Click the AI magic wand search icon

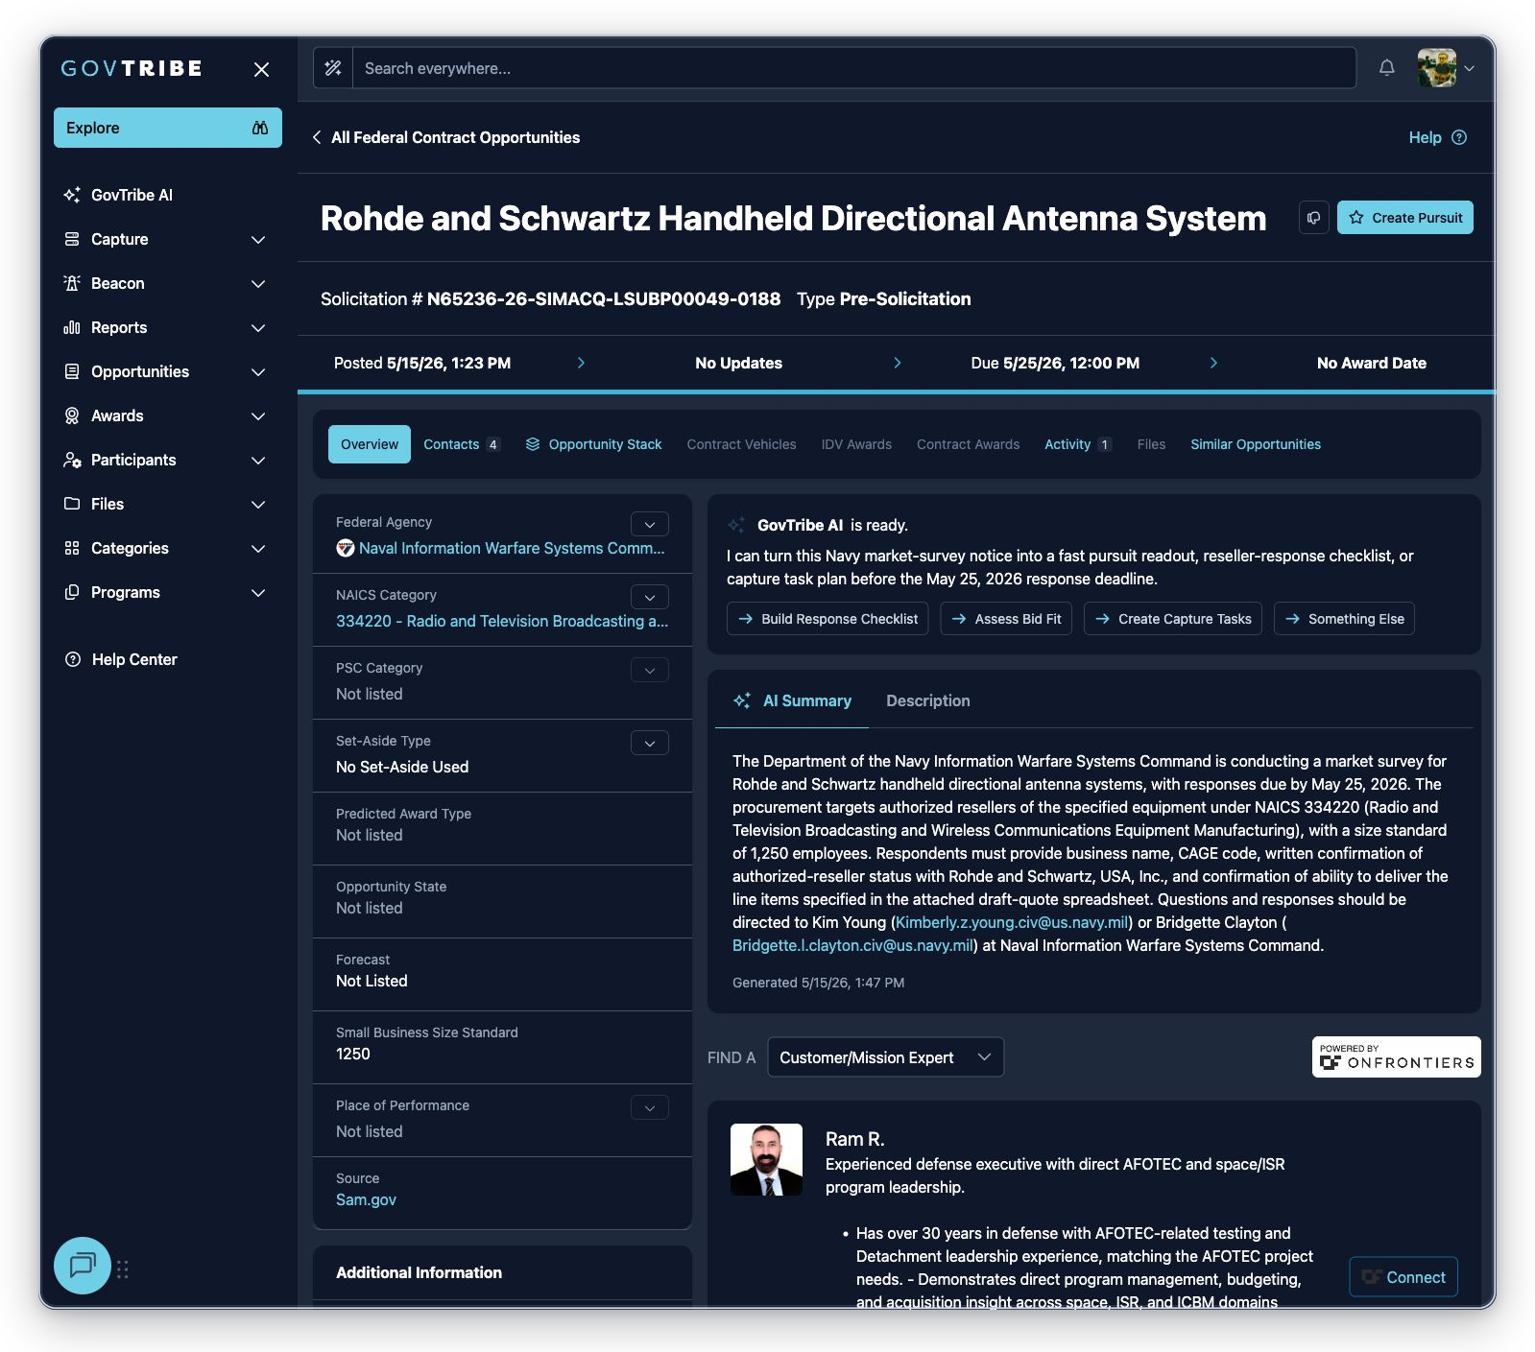(333, 68)
